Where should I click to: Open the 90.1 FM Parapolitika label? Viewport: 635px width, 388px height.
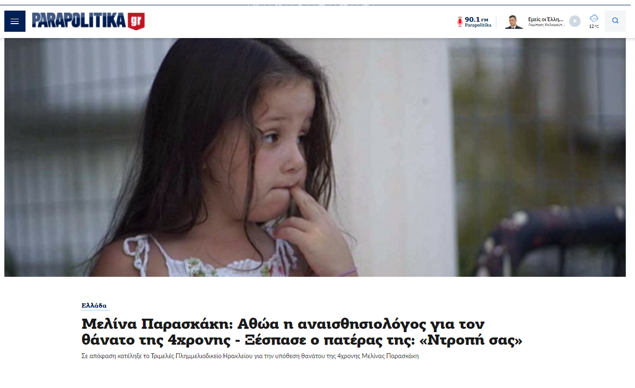478,22
